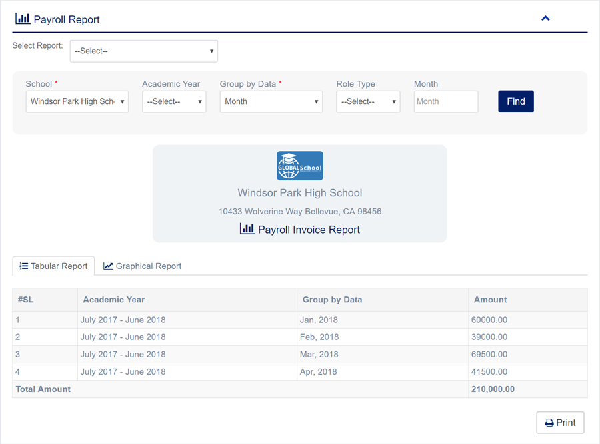
Task: Select the Jan, 2018 cell
Action: coord(383,320)
